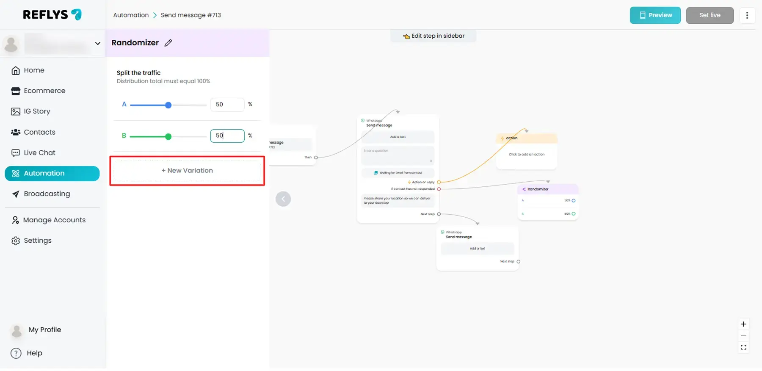The width and height of the screenshot is (762, 371).
Task: Collapse sidebar with round left-arrow button
Action: 283,199
